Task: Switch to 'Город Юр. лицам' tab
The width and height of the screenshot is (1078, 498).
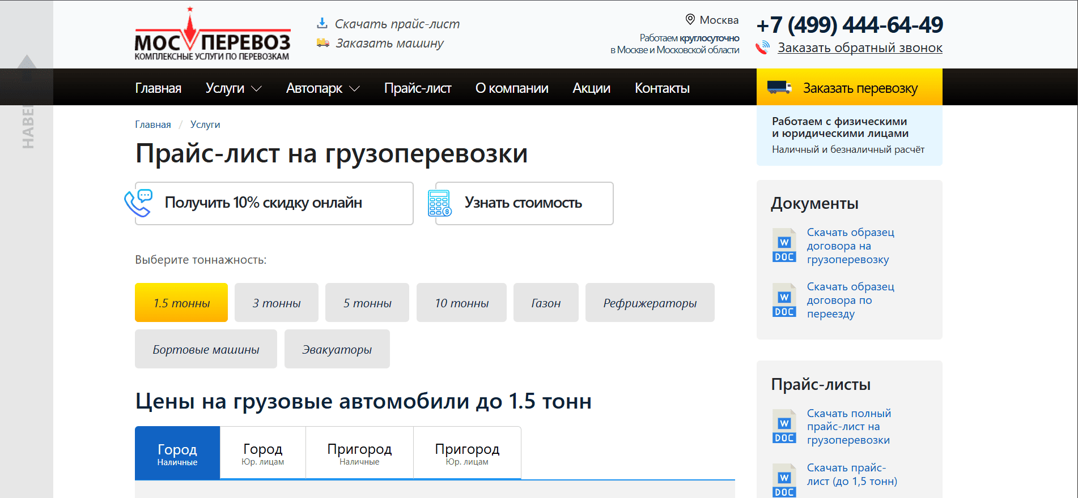Action: pos(262,453)
